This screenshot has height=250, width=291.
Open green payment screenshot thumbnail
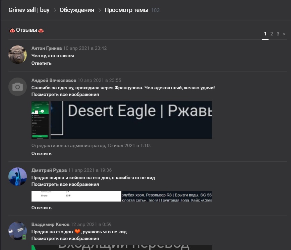(40, 120)
